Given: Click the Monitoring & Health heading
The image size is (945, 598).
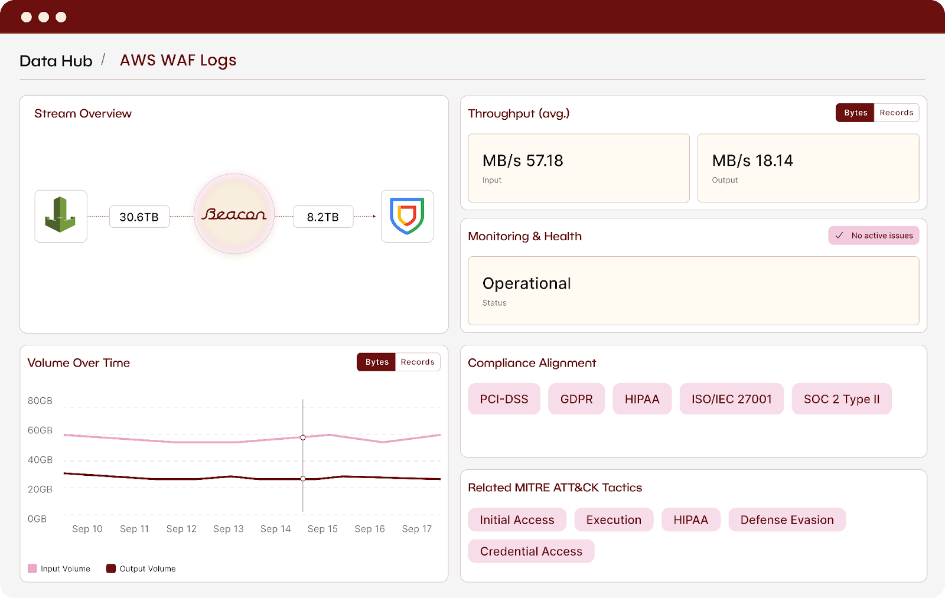Looking at the screenshot, I should tap(524, 236).
